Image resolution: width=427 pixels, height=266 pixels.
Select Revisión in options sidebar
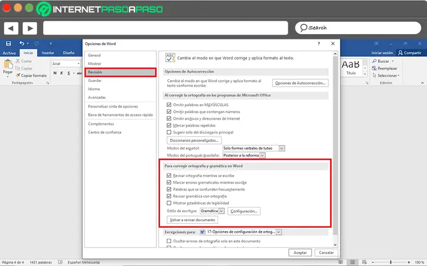(121, 72)
